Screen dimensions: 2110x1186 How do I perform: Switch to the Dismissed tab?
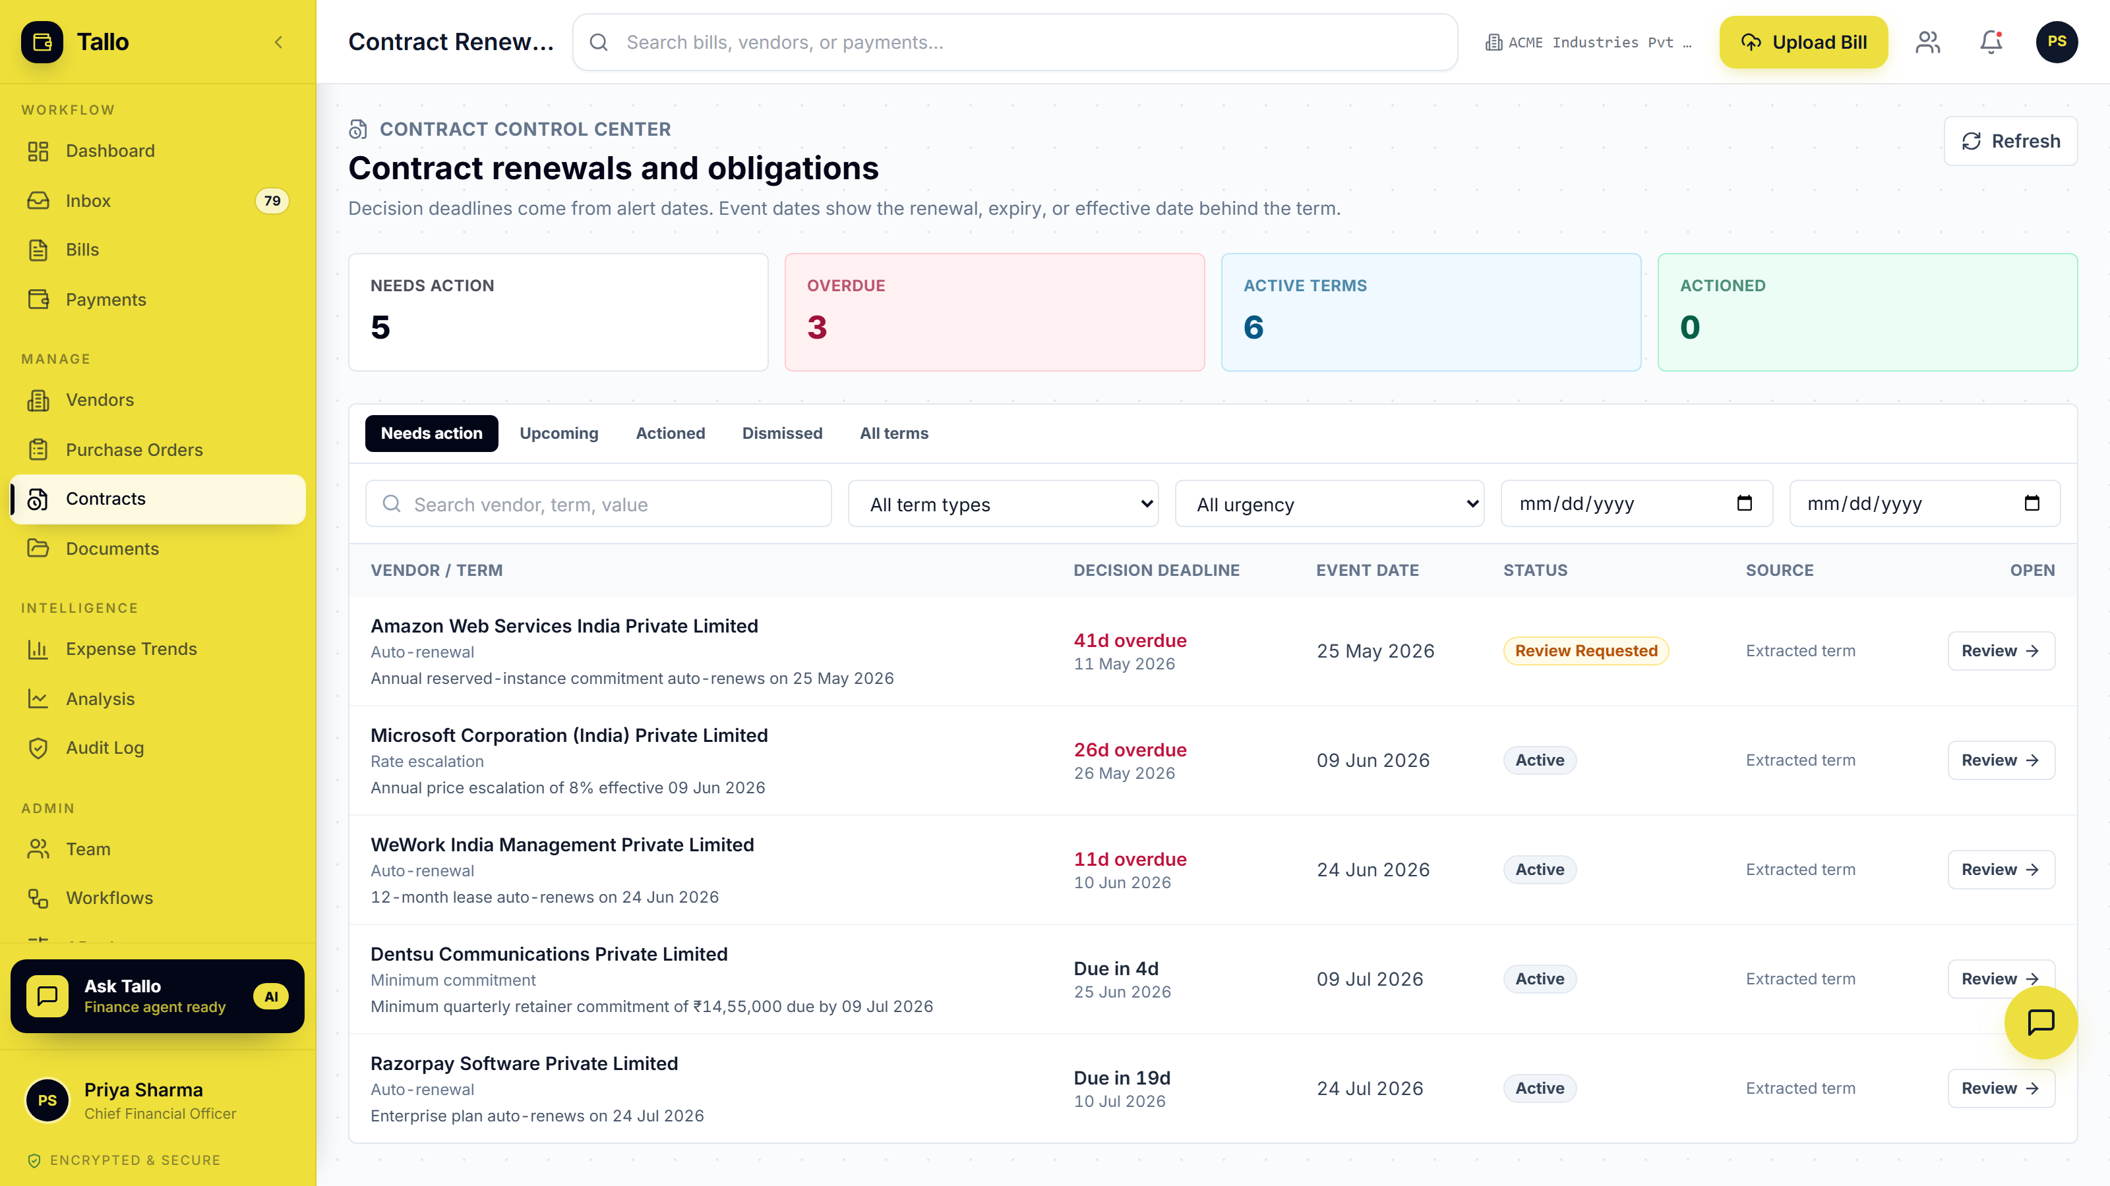[x=782, y=433]
